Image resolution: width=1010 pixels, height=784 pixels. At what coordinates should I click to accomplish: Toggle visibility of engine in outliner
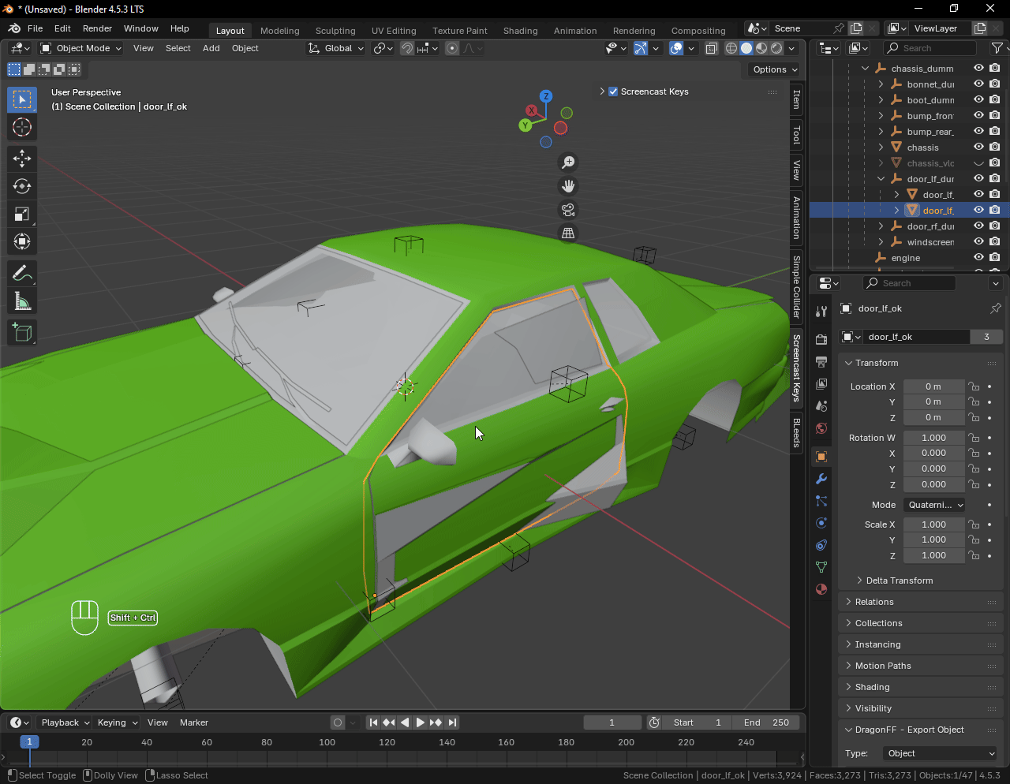click(x=978, y=258)
